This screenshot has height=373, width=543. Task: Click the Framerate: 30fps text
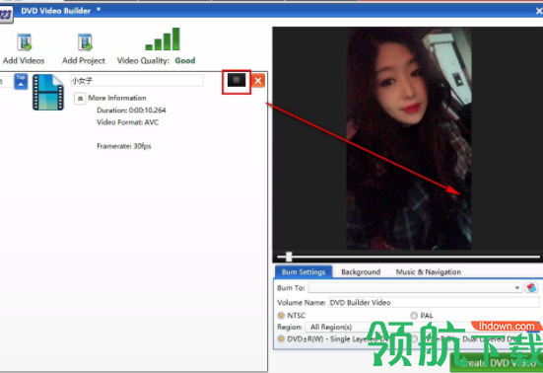point(124,146)
